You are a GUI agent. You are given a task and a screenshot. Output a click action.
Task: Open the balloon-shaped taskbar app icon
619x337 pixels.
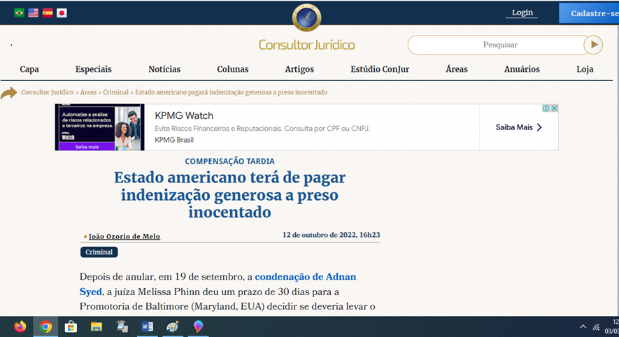(x=198, y=327)
